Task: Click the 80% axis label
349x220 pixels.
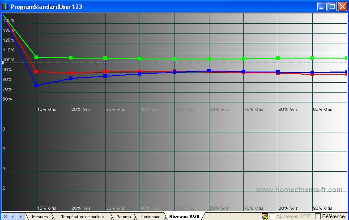Action: click(x=7, y=80)
